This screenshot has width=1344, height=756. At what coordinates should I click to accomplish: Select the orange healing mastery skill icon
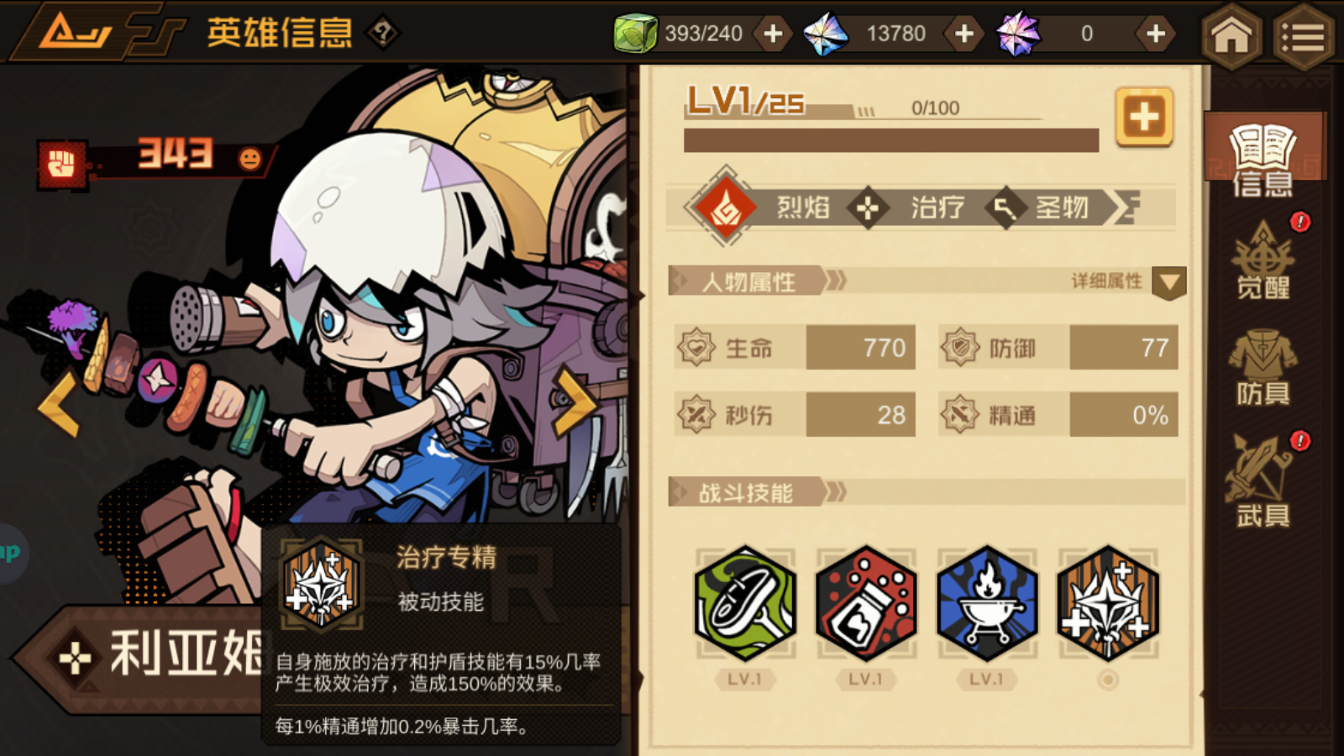pos(1108,602)
